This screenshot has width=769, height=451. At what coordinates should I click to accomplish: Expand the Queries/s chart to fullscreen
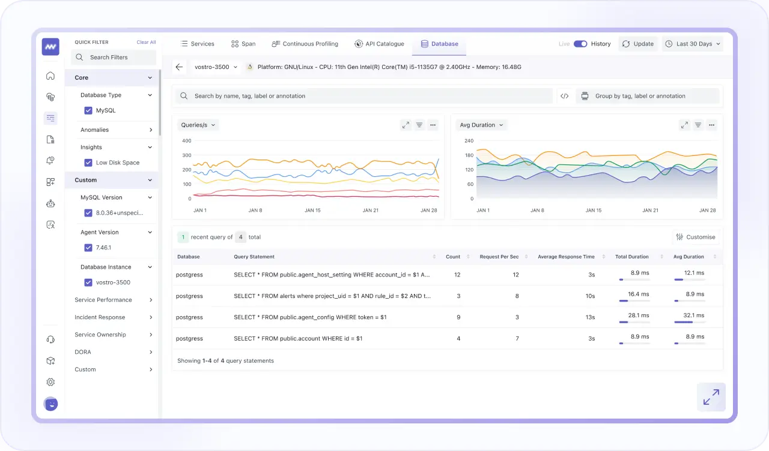[406, 125]
